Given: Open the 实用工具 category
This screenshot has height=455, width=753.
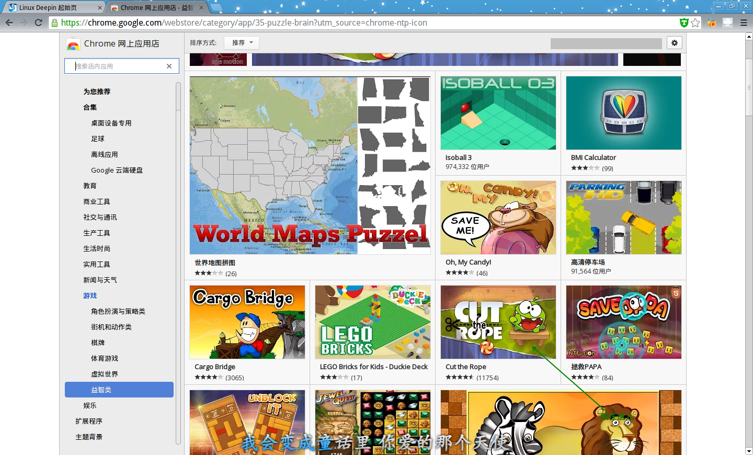Looking at the screenshot, I should click(97, 264).
